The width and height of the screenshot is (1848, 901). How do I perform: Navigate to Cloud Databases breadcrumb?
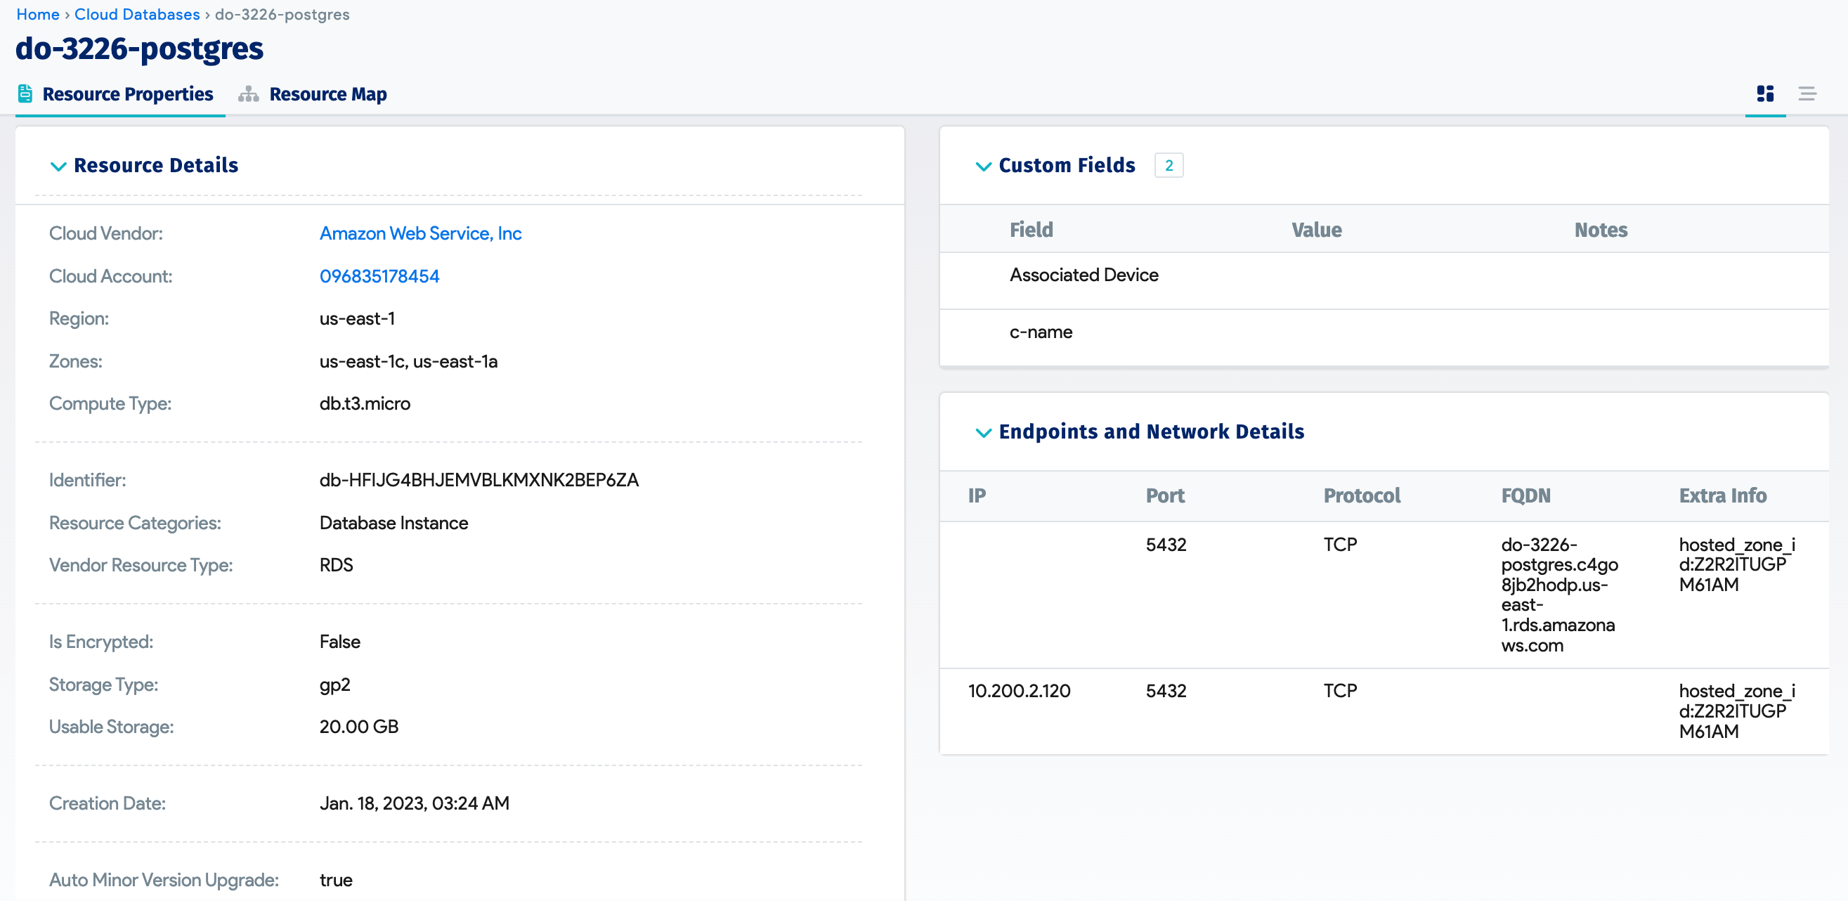coord(137,14)
